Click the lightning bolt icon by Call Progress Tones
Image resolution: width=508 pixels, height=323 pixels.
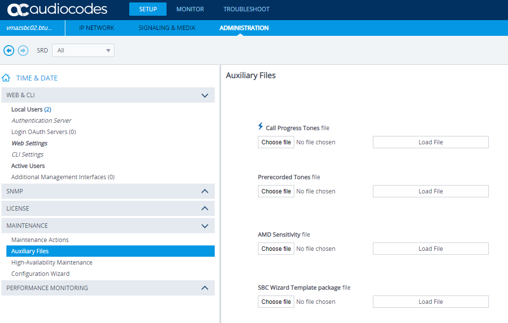point(260,126)
